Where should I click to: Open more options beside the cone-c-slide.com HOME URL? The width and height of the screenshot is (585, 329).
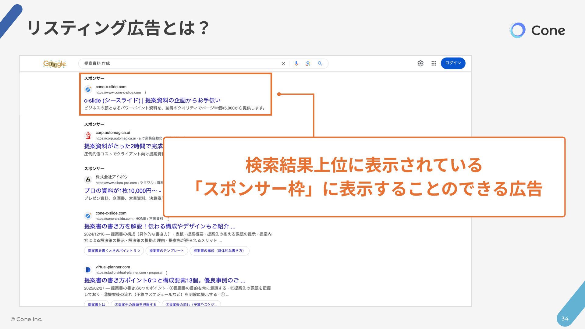(x=168, y=219)
